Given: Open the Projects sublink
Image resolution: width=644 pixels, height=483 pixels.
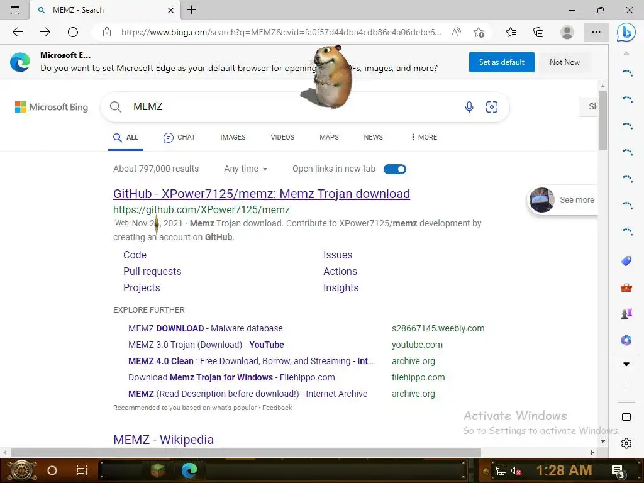Looking at the screenshot, I should [142, 287].
